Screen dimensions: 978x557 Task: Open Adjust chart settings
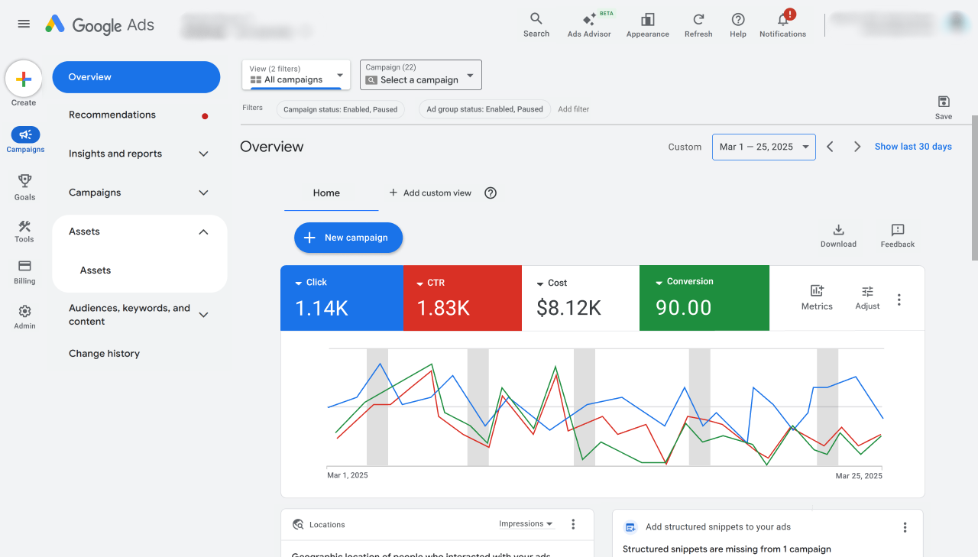tap(867, 297)
